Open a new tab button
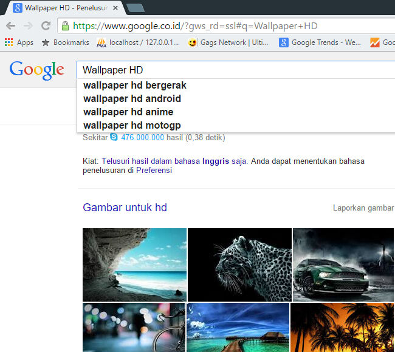395x352 pixels. [136, 8]
